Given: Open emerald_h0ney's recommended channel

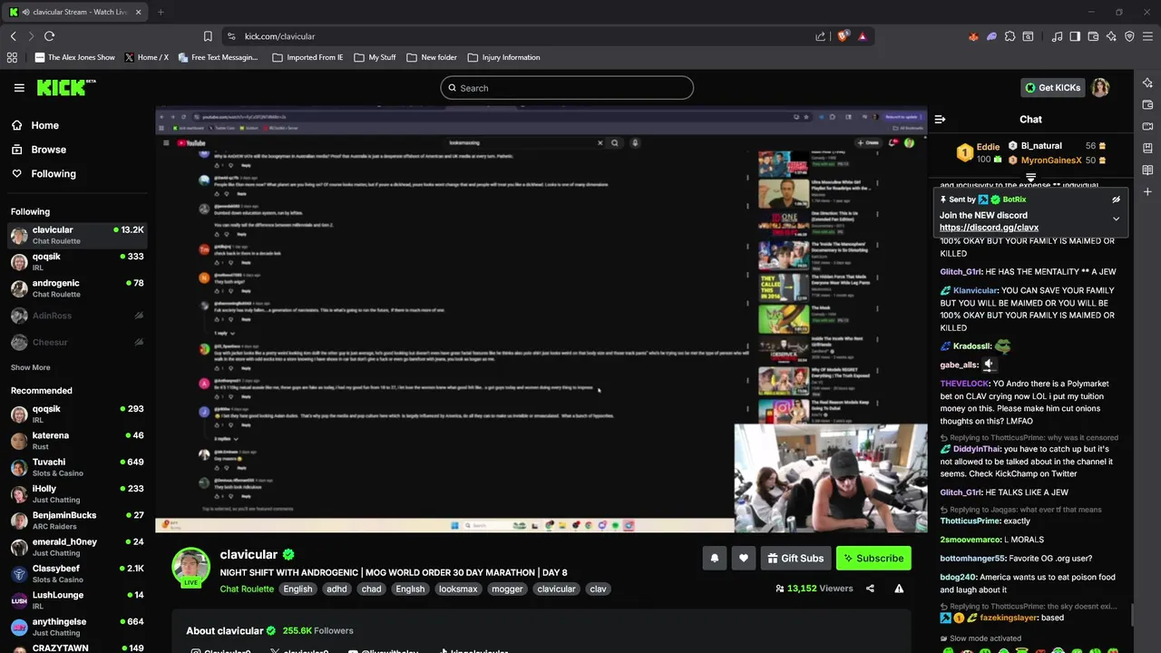Looking at the screenshot, I should coord(77,547).
